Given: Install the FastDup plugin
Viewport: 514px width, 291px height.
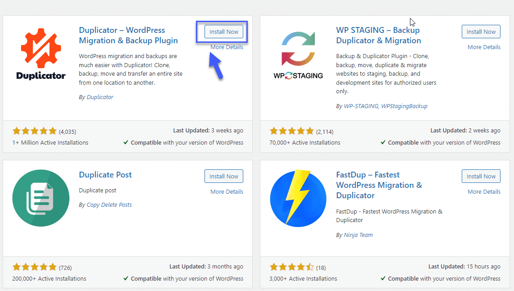Looking at the screenshot, I should (481, 176).
